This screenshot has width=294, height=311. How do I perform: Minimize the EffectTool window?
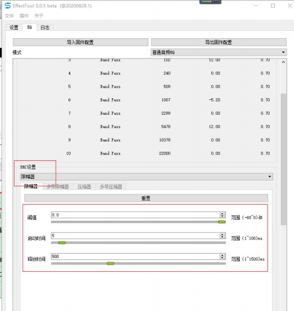pyautogui.click(x=256, y=5)
